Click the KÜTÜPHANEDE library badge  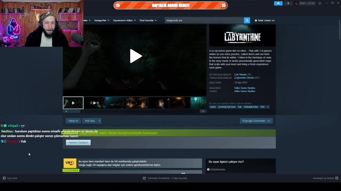[71, 170]
